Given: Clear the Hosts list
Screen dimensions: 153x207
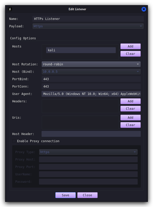Looking at the screenshot, I should pos(131,54).
